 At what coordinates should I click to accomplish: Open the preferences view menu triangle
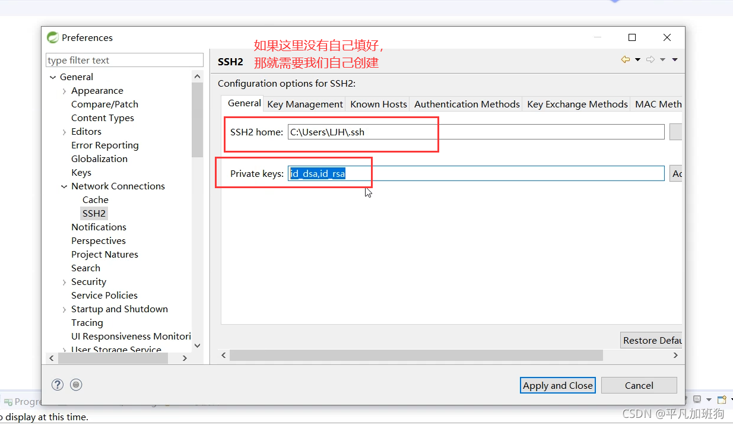[675, 60]
